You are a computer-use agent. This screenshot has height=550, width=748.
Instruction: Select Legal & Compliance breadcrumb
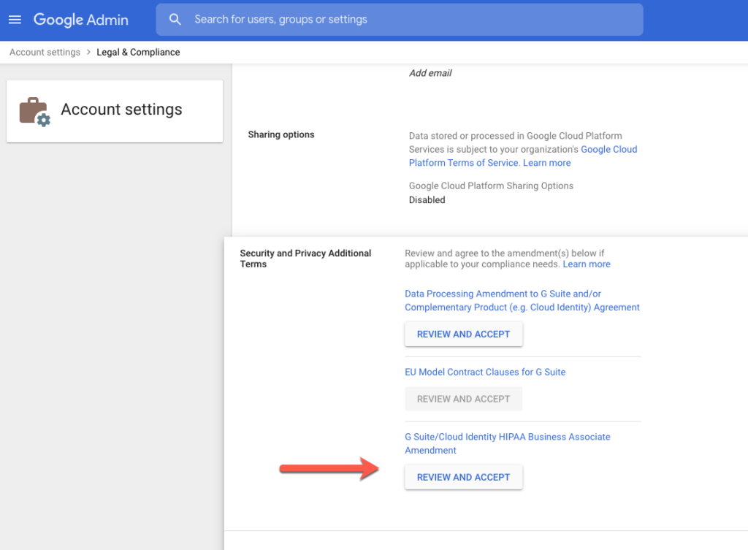(138, 53)
